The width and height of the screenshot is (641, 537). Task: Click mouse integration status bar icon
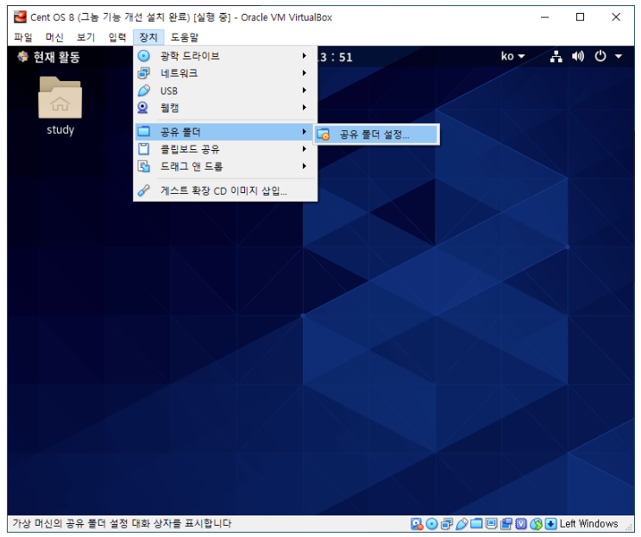click(x=536, y=524)
